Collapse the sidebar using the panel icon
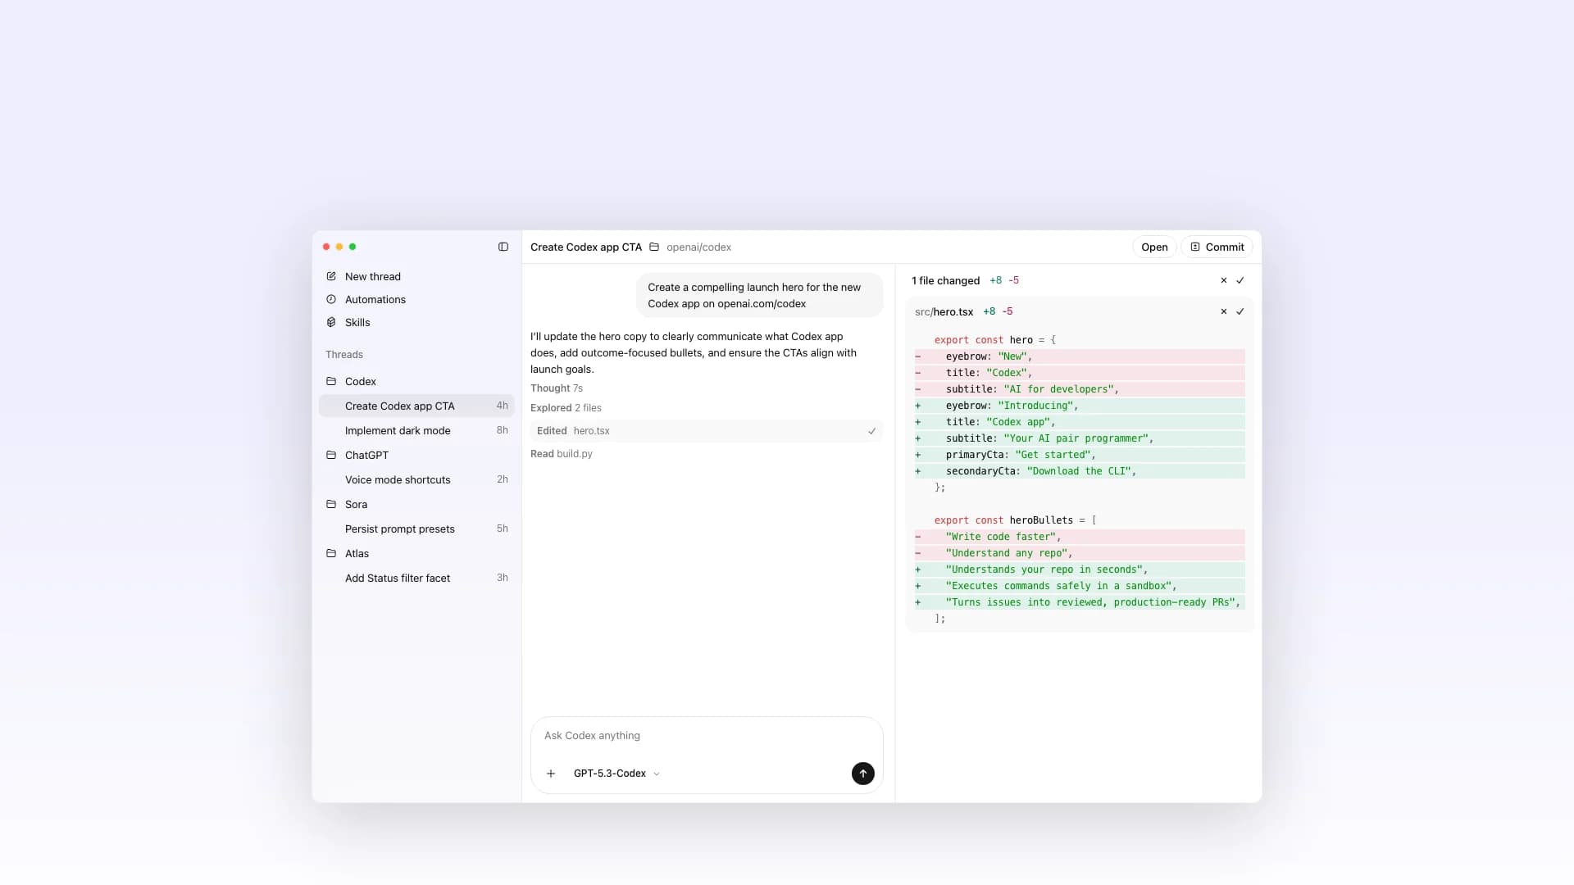 tap(503, 247)
